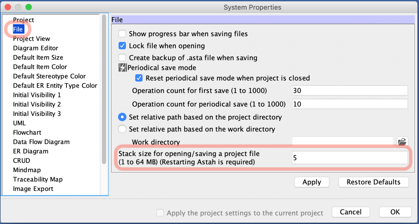Disable Lock file when opening
The image size is (419, 224).
coord(122,46)
